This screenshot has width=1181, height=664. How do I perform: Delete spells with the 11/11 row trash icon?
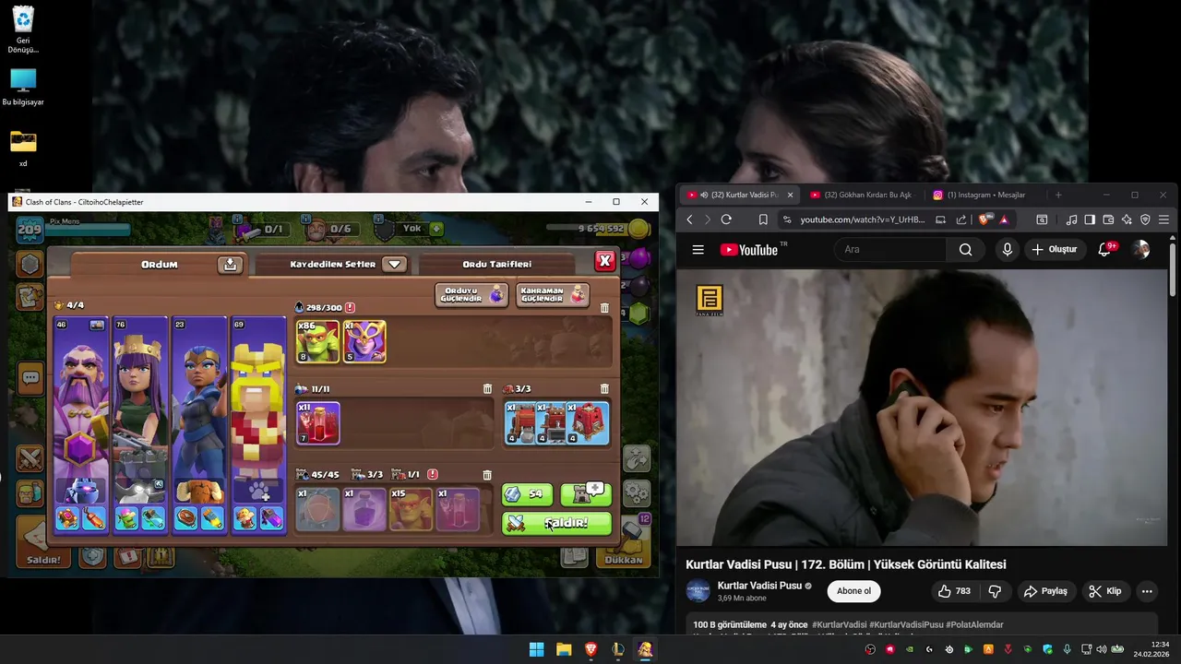[487, 389]
